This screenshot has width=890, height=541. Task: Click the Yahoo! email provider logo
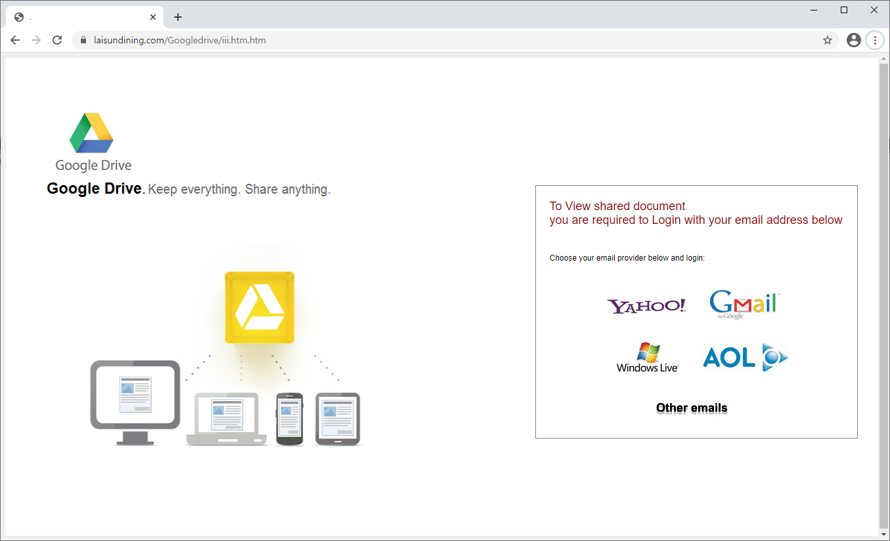(647, 306)
